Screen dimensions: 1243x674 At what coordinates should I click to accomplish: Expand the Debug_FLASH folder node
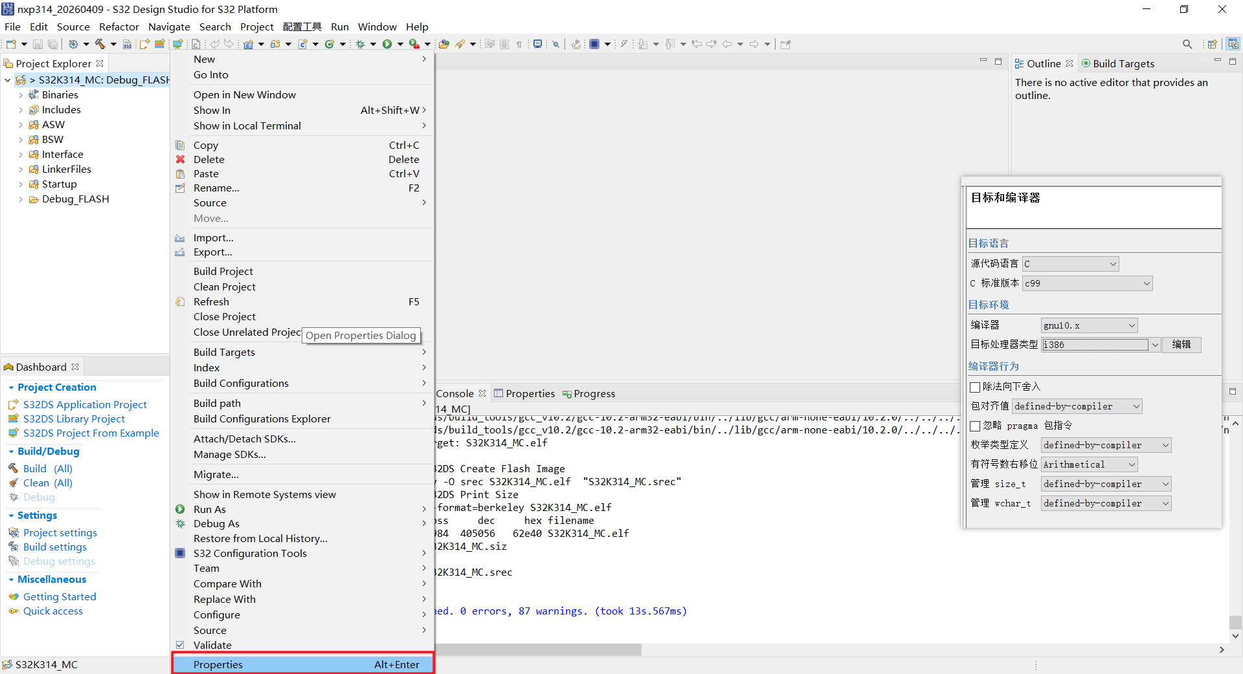(x=21, y=199)
